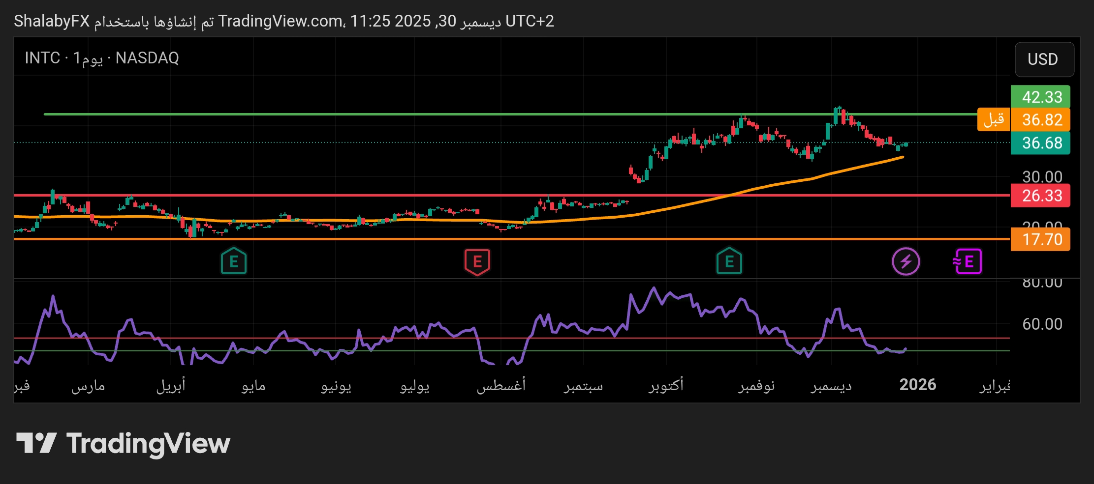Click the مارس label on time axis
Image resolution: width=1094 pixels, height=484 pixels.
(88, 386)
